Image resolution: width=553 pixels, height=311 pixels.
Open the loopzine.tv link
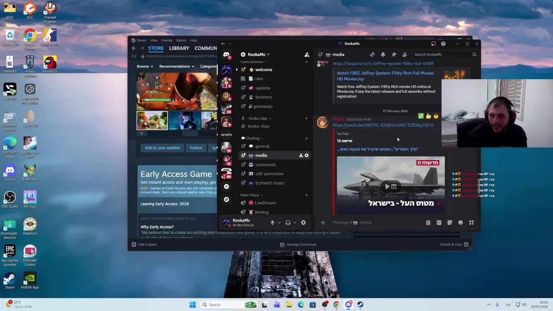coord(383,63)
